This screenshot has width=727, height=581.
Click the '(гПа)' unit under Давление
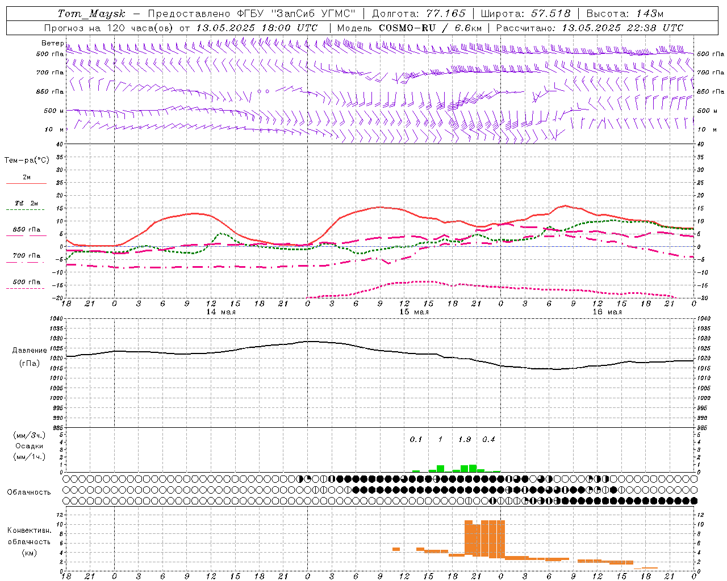[30, 364]
